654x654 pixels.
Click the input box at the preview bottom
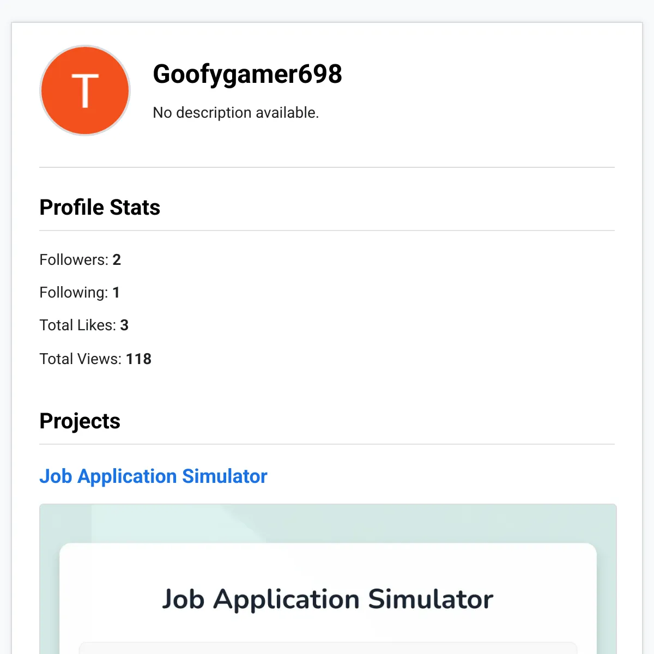click(327, 648)
